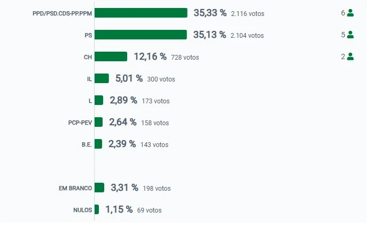Viewport: 388px width, 252px height.
Task: Click the person icon beside PPD/PSD's 6 seats
Action: 350,13
